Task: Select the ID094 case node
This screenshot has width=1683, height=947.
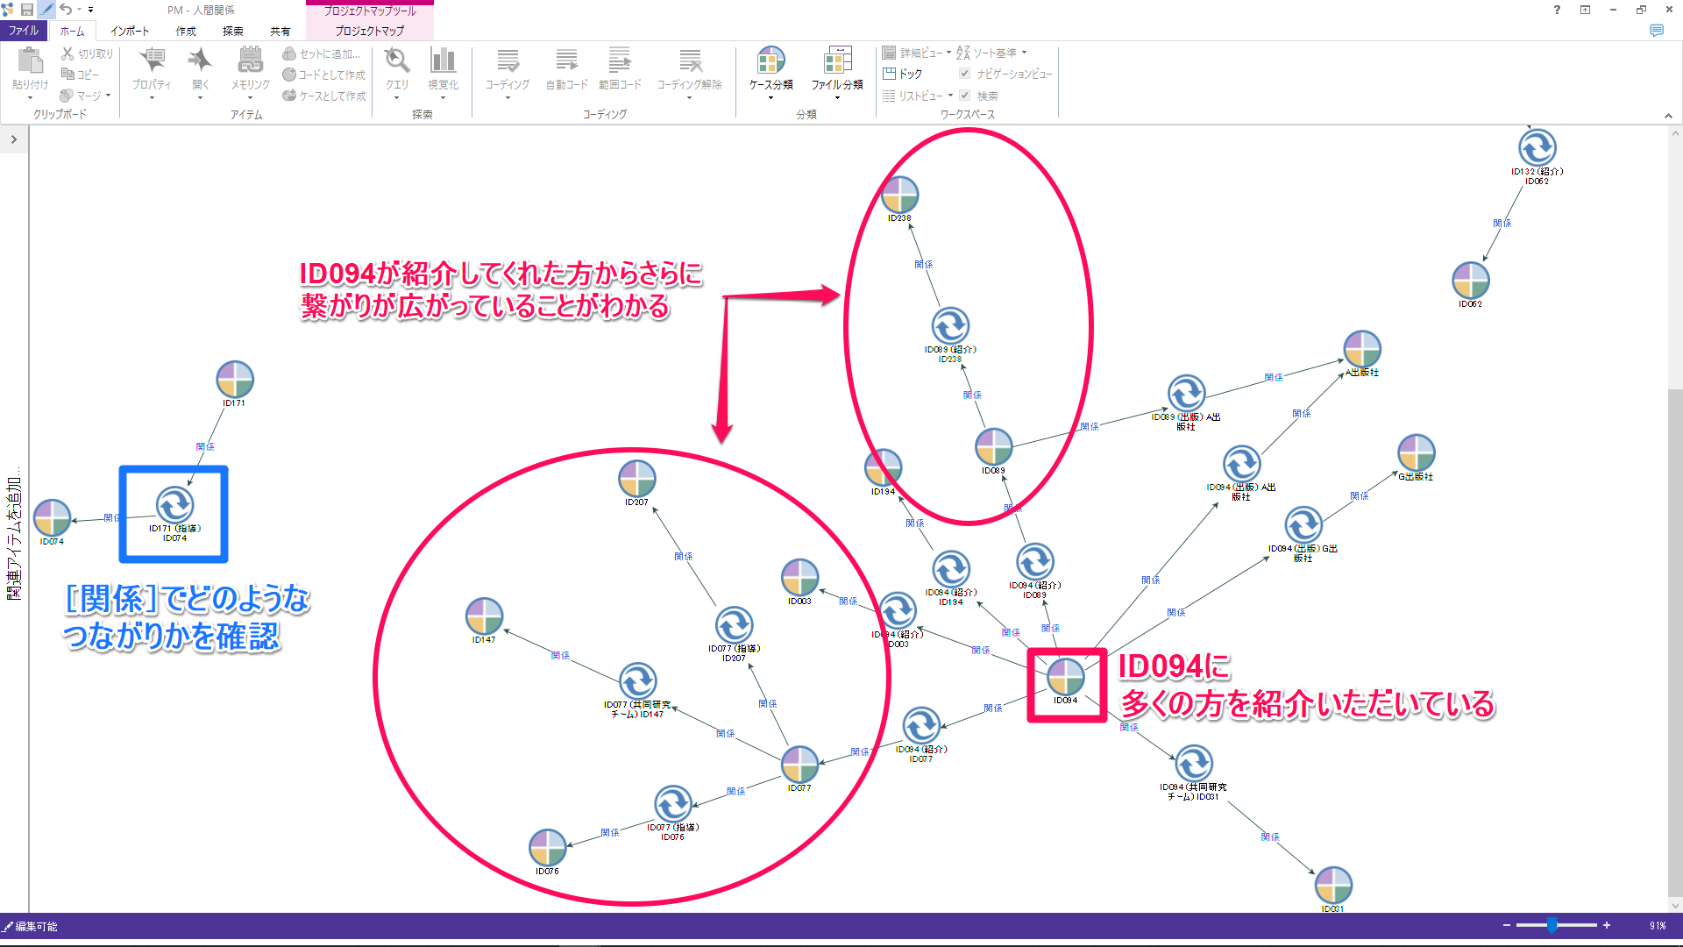Action: pos(1065,677)
